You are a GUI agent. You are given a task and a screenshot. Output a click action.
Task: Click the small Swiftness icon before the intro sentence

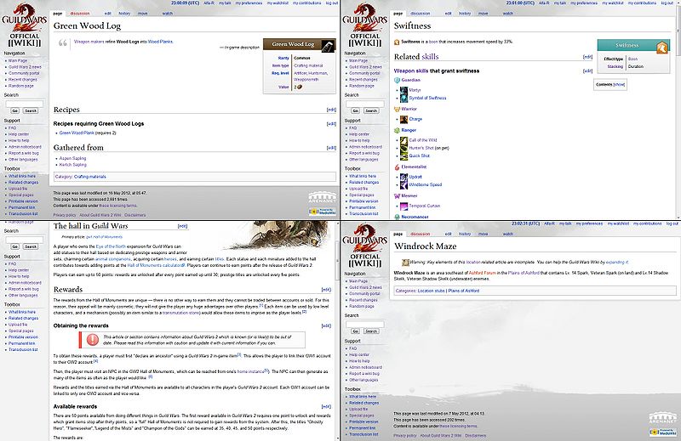coord(397,42)
